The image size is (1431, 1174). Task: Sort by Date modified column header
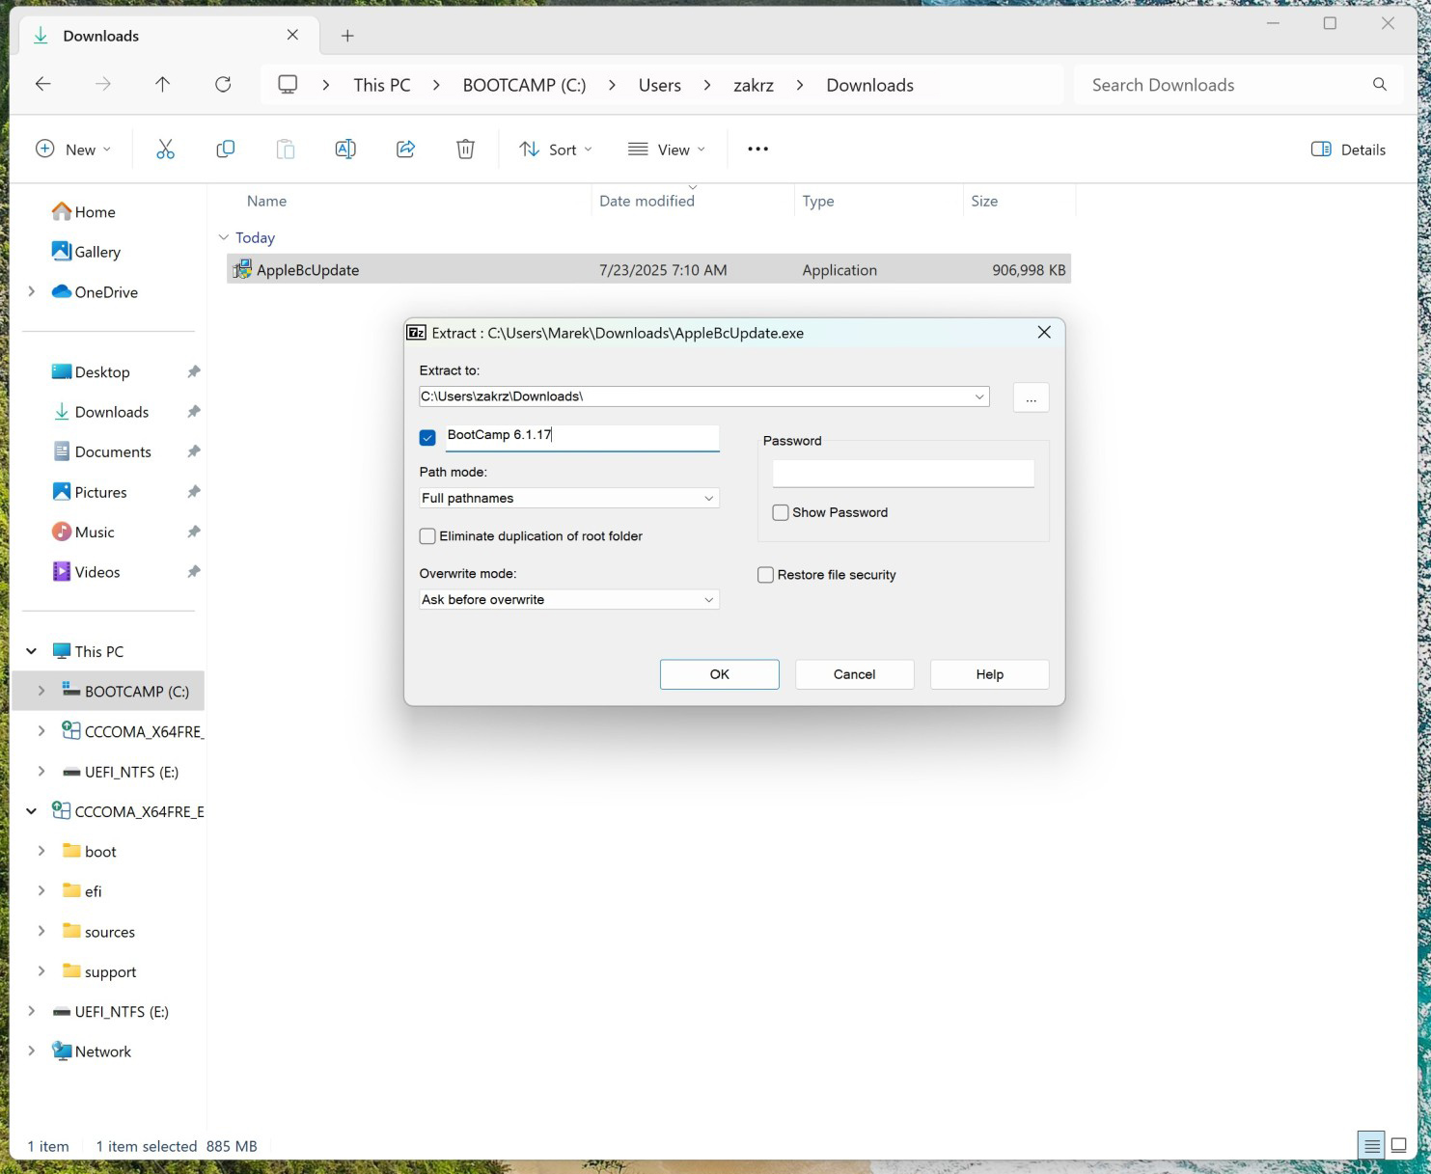[647, 201]
